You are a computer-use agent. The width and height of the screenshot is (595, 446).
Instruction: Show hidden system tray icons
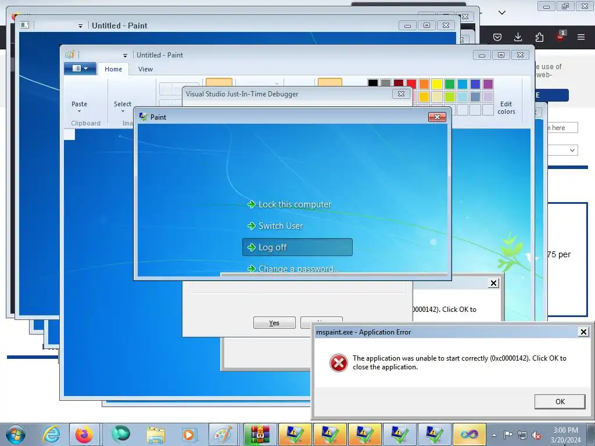[494, 435]
